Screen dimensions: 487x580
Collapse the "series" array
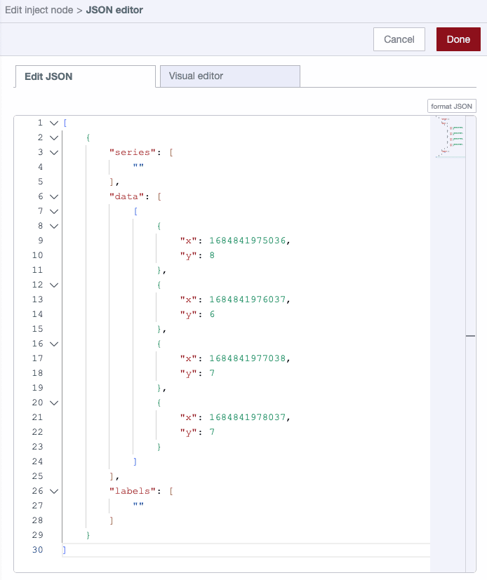pos(54,151)
